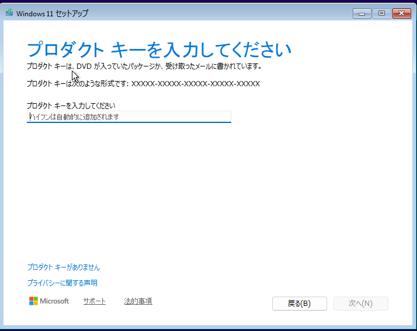Click the Microsoft logo icon
This screenshot has height=331, width=417.
pyautogui.click(x=33, y=301)
